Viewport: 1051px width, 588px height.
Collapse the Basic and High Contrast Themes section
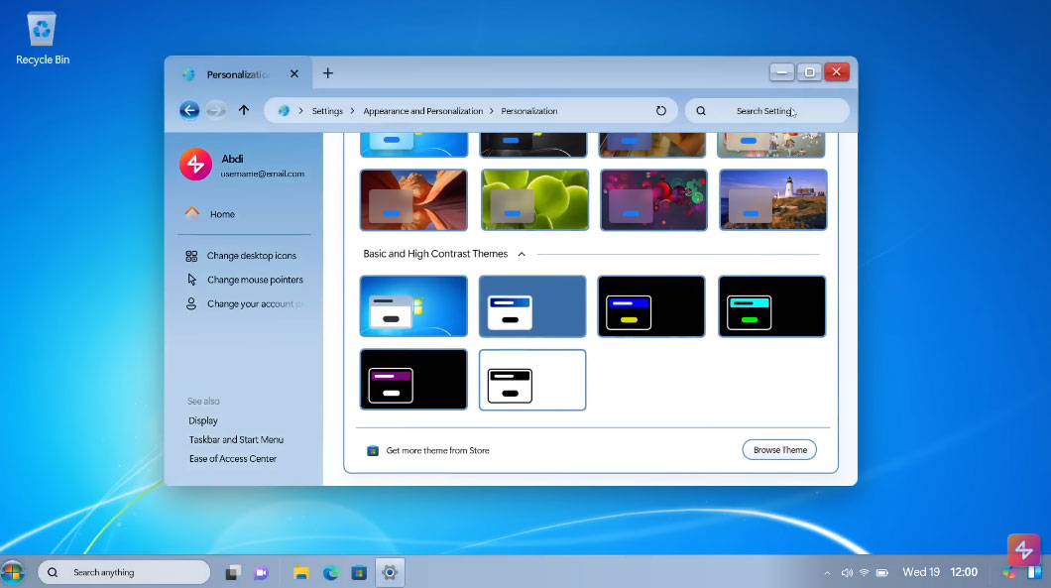[522, 254]
